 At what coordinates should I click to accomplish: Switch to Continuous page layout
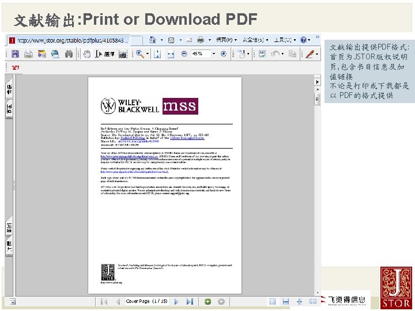pyautogui.click(x=286, y=301)
